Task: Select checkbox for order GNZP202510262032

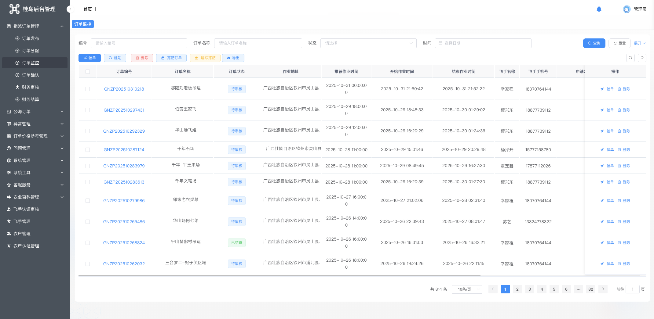Action: (x=88, y=264)
